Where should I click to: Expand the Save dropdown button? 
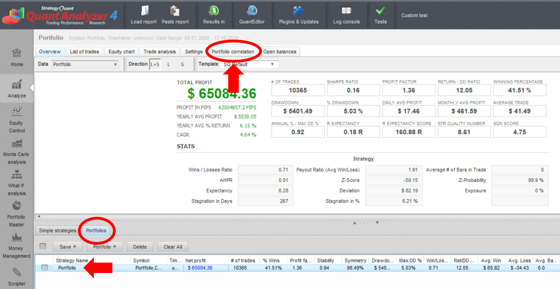(68, 247)
